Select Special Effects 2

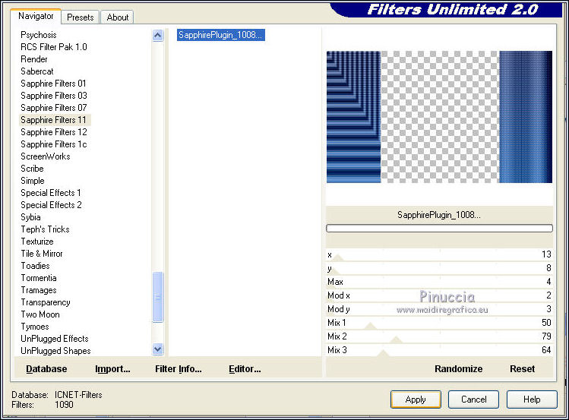coord(51,205)
